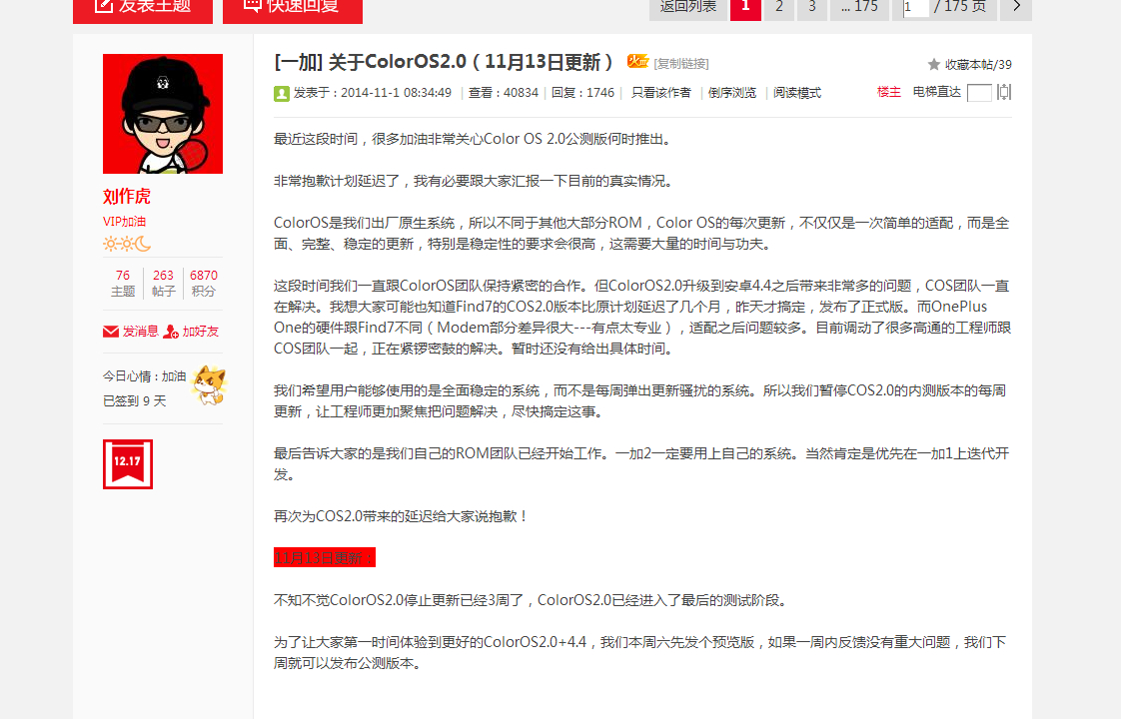1121x719 pixels.
Task: Click the fox mascot mood icon
Action: tap(209, 385)
